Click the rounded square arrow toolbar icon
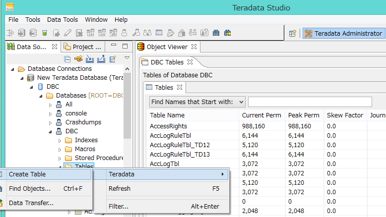Image resolution: width=386 pixels, height=217 pixels. pos(56,33)
